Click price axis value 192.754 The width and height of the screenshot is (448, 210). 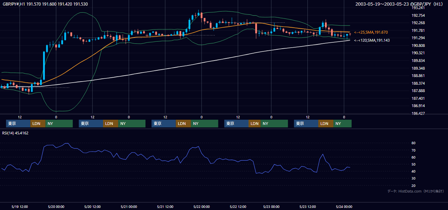click(418, 15)
